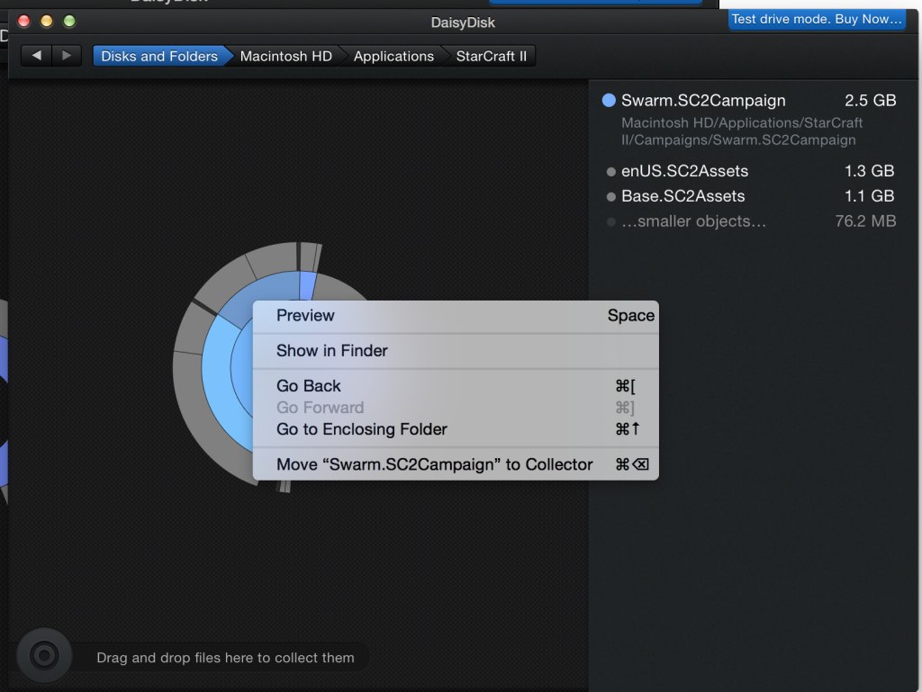
Task: Choose Show in Finder
Action: tap(456, 351)
